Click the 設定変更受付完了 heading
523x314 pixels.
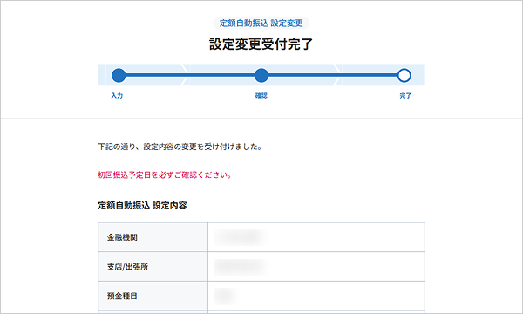click(x=261, y=44)
